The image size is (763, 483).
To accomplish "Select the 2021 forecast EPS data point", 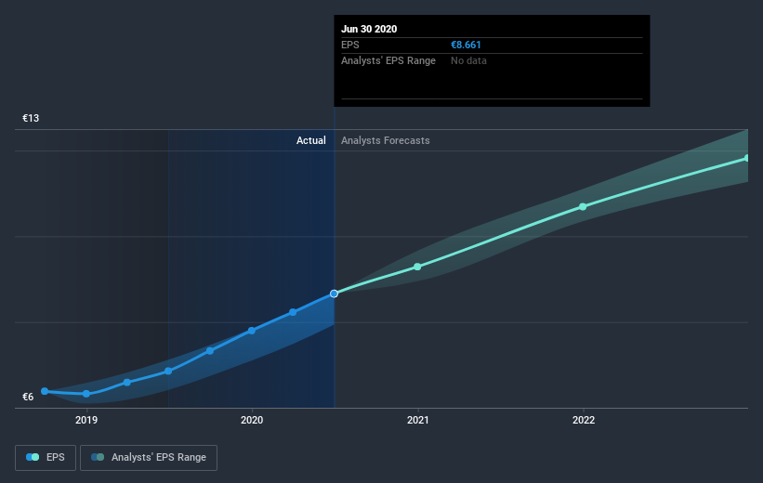I will point(417,267).
